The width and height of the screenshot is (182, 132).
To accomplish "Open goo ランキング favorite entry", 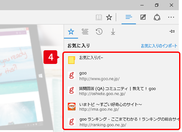I will tap(121, 122).
